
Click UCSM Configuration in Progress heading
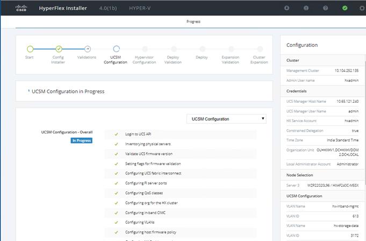click(x=68, y=91)
